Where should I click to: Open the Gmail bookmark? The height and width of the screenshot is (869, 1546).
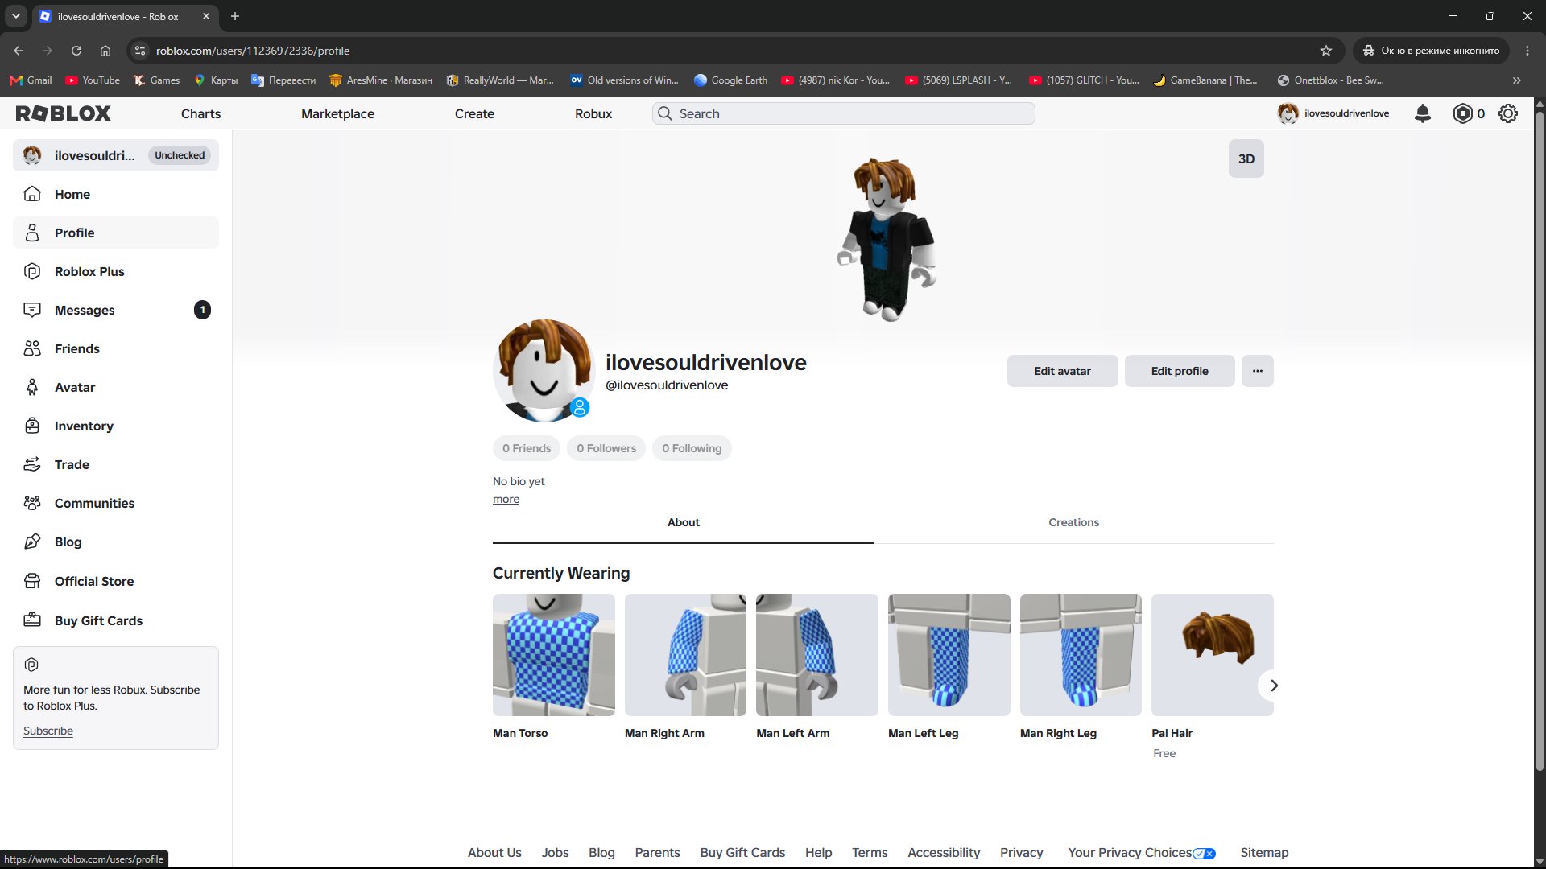[x=31, y=80]
